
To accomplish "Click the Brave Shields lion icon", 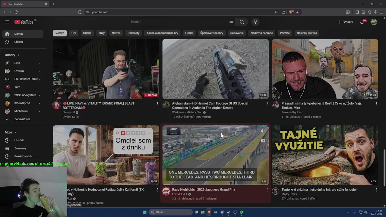I will coord(291,12).
